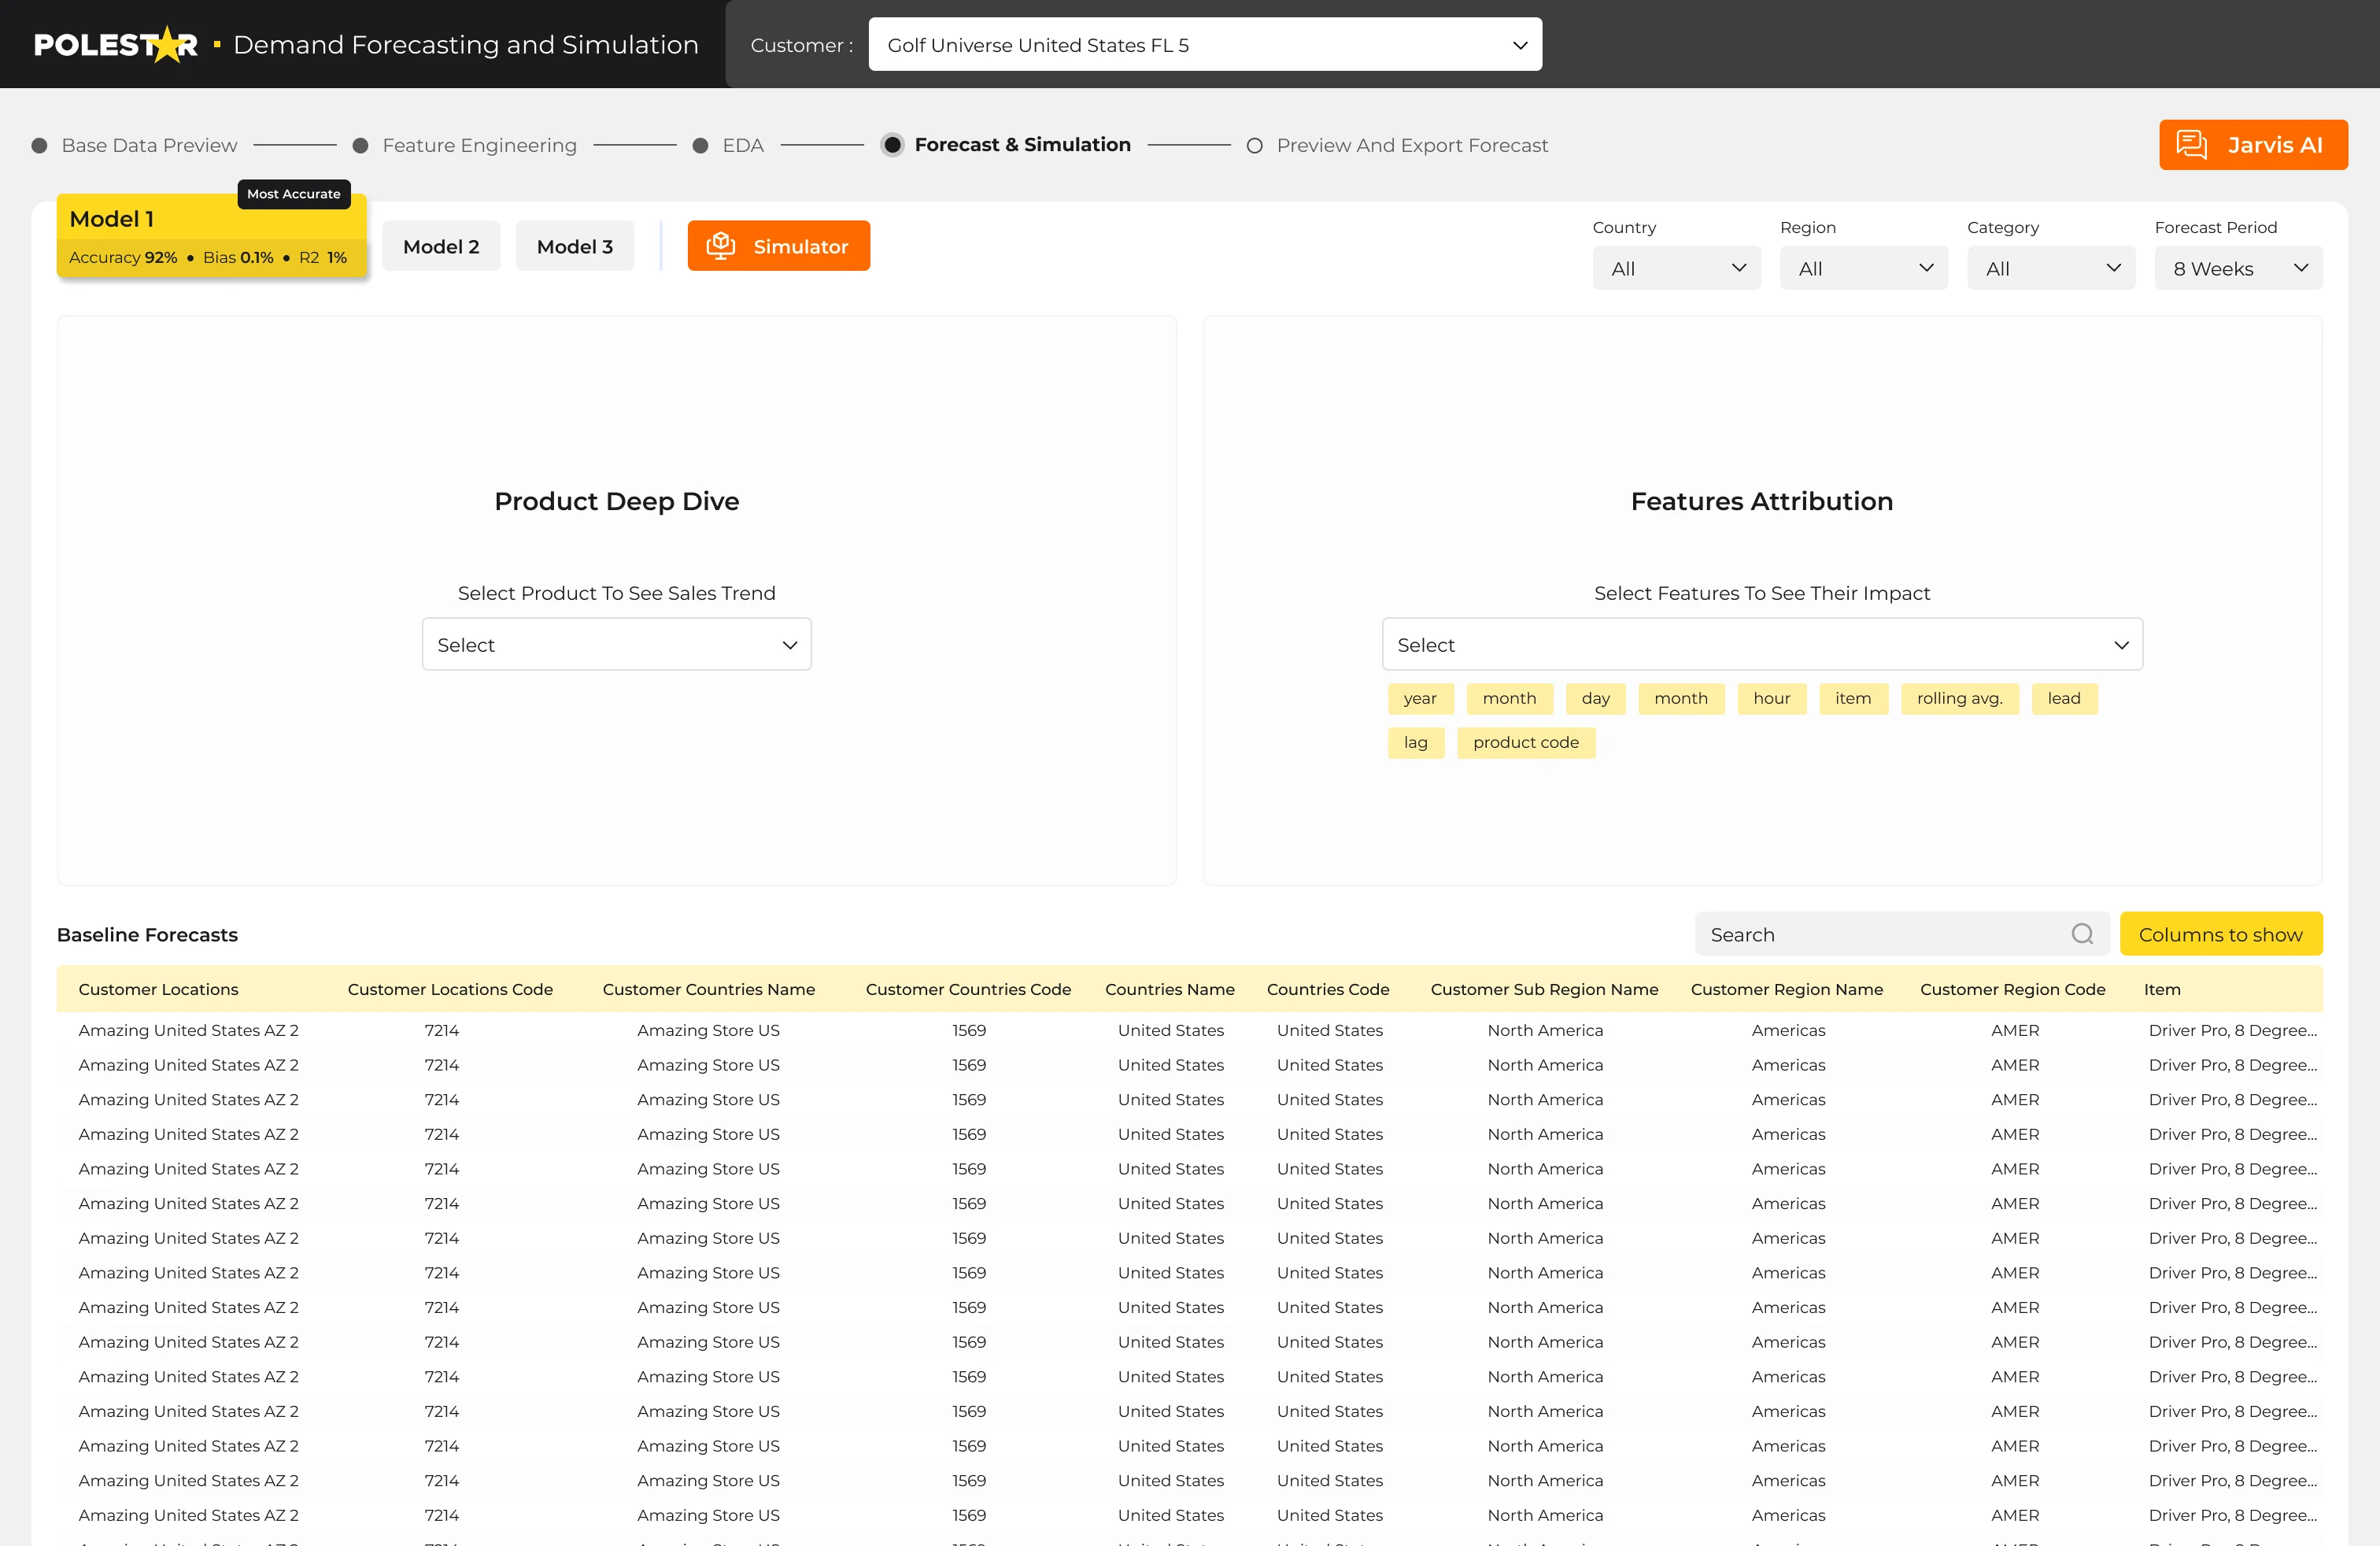Switch to Model 2
Viewport: 2380px width, 1546px height.
pos(441,245)
